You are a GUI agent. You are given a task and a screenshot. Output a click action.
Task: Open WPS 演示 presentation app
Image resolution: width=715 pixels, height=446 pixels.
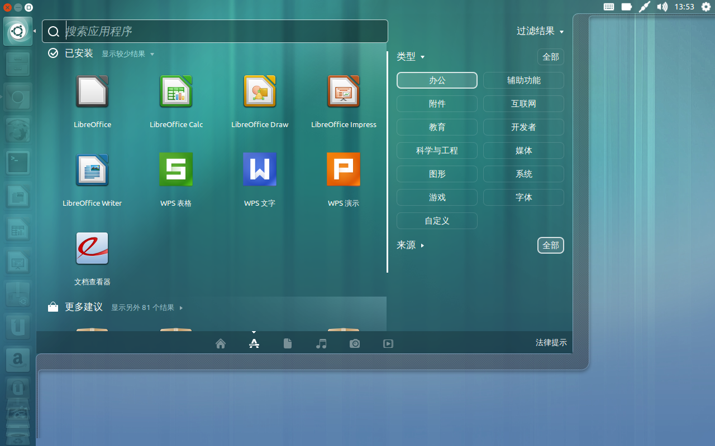[344, 169]
